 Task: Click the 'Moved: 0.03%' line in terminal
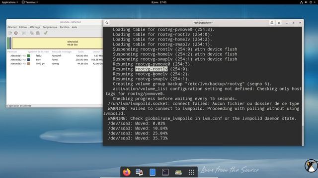coord(137,123)
